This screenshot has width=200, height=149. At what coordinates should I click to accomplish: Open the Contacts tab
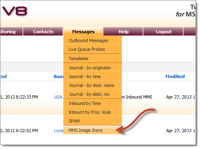click(x=43, y=32)
